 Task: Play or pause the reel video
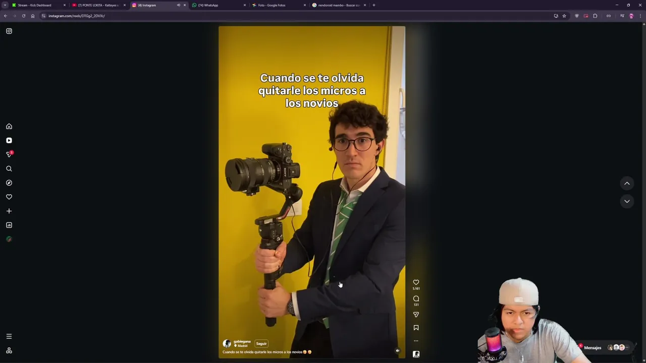[312, 192]
